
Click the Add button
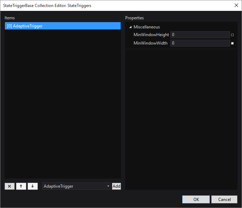[x=116, y=186]
